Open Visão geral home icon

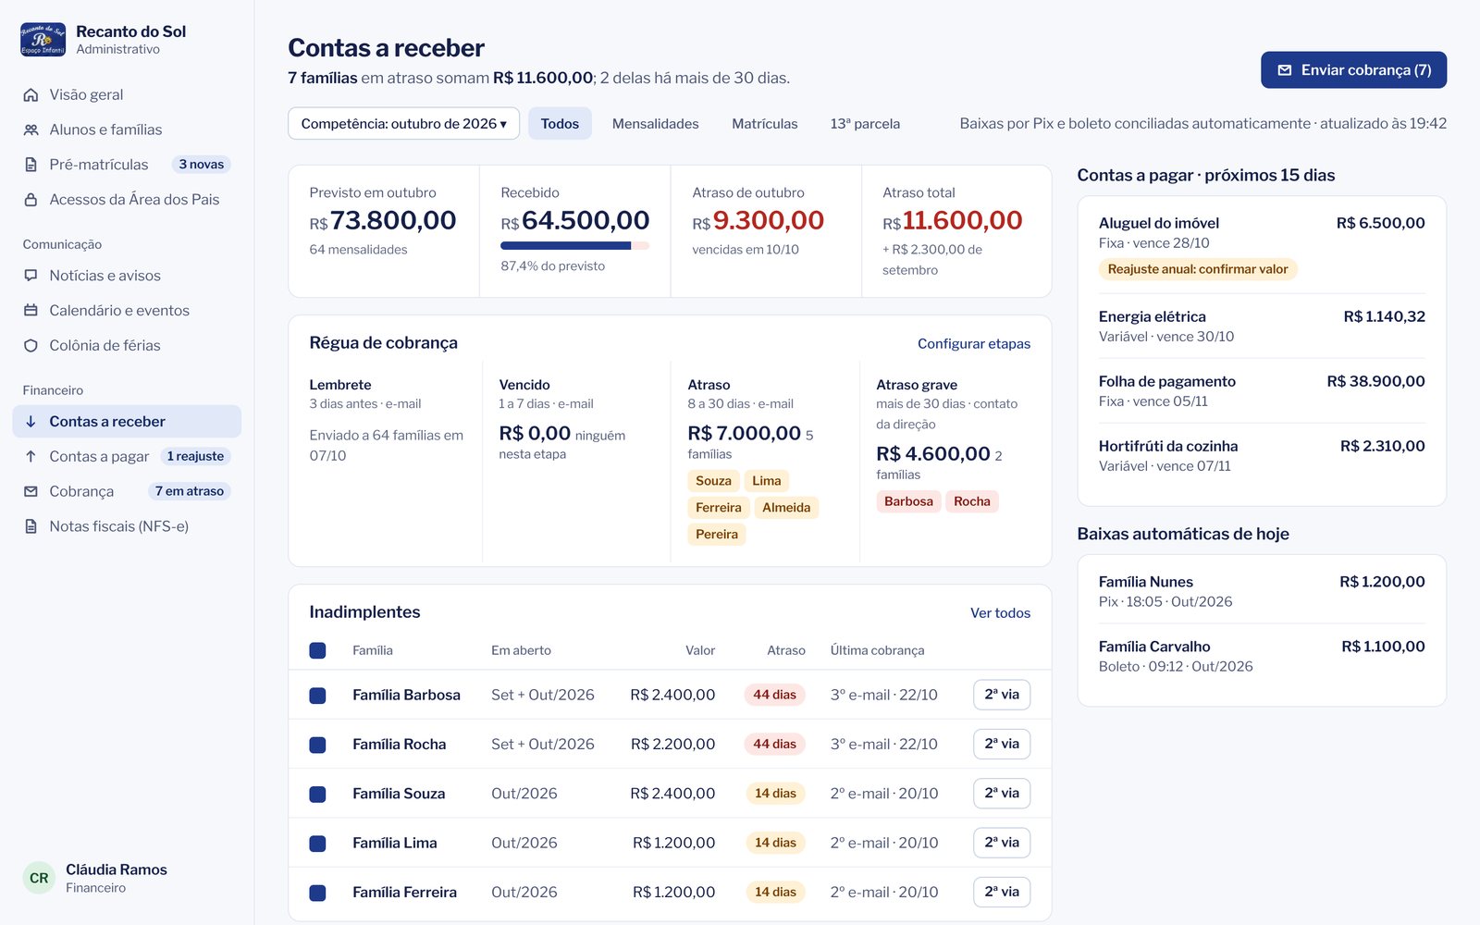click(31, 94)
